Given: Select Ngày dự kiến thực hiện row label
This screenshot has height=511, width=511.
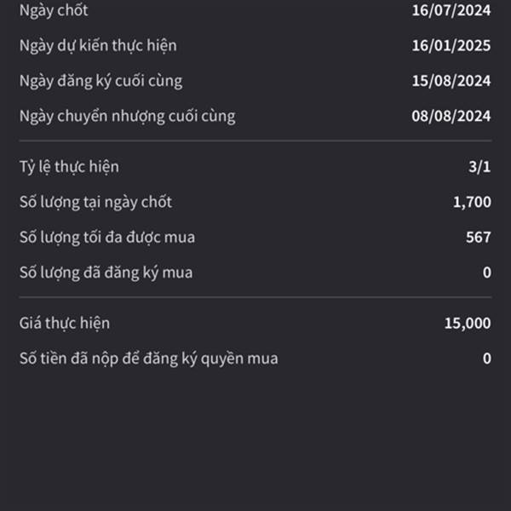Looking at the screenshot, I should [x=98, y=46].
